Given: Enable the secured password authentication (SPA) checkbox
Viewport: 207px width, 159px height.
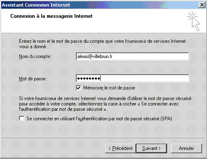Looking at the screenshot, I should tap(22, 118).
